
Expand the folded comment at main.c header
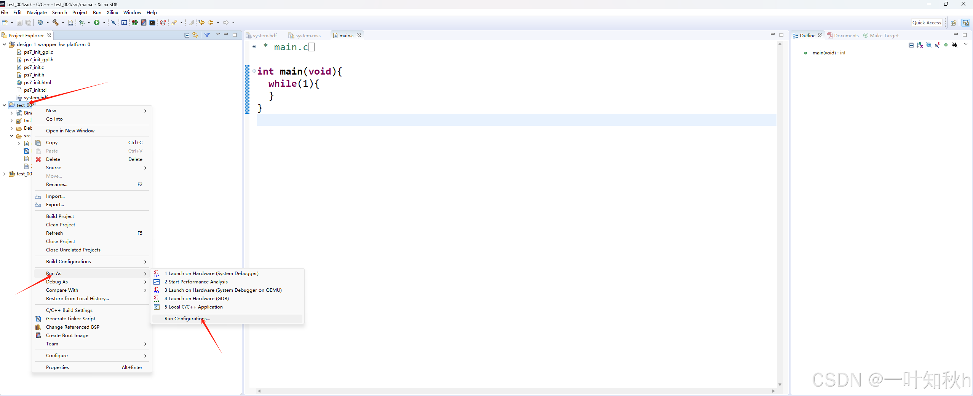(254, 46)
